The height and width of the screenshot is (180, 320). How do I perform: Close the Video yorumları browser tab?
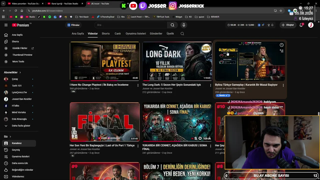(43, 4)
